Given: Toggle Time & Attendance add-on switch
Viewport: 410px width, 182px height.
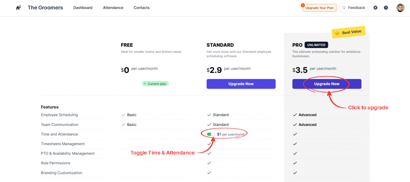Looking at the screenshot, I should [211, 134].
